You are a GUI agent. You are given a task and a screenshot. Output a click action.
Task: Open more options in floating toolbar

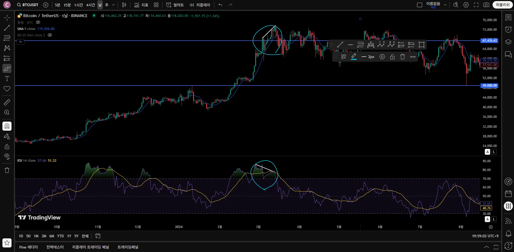413,57
